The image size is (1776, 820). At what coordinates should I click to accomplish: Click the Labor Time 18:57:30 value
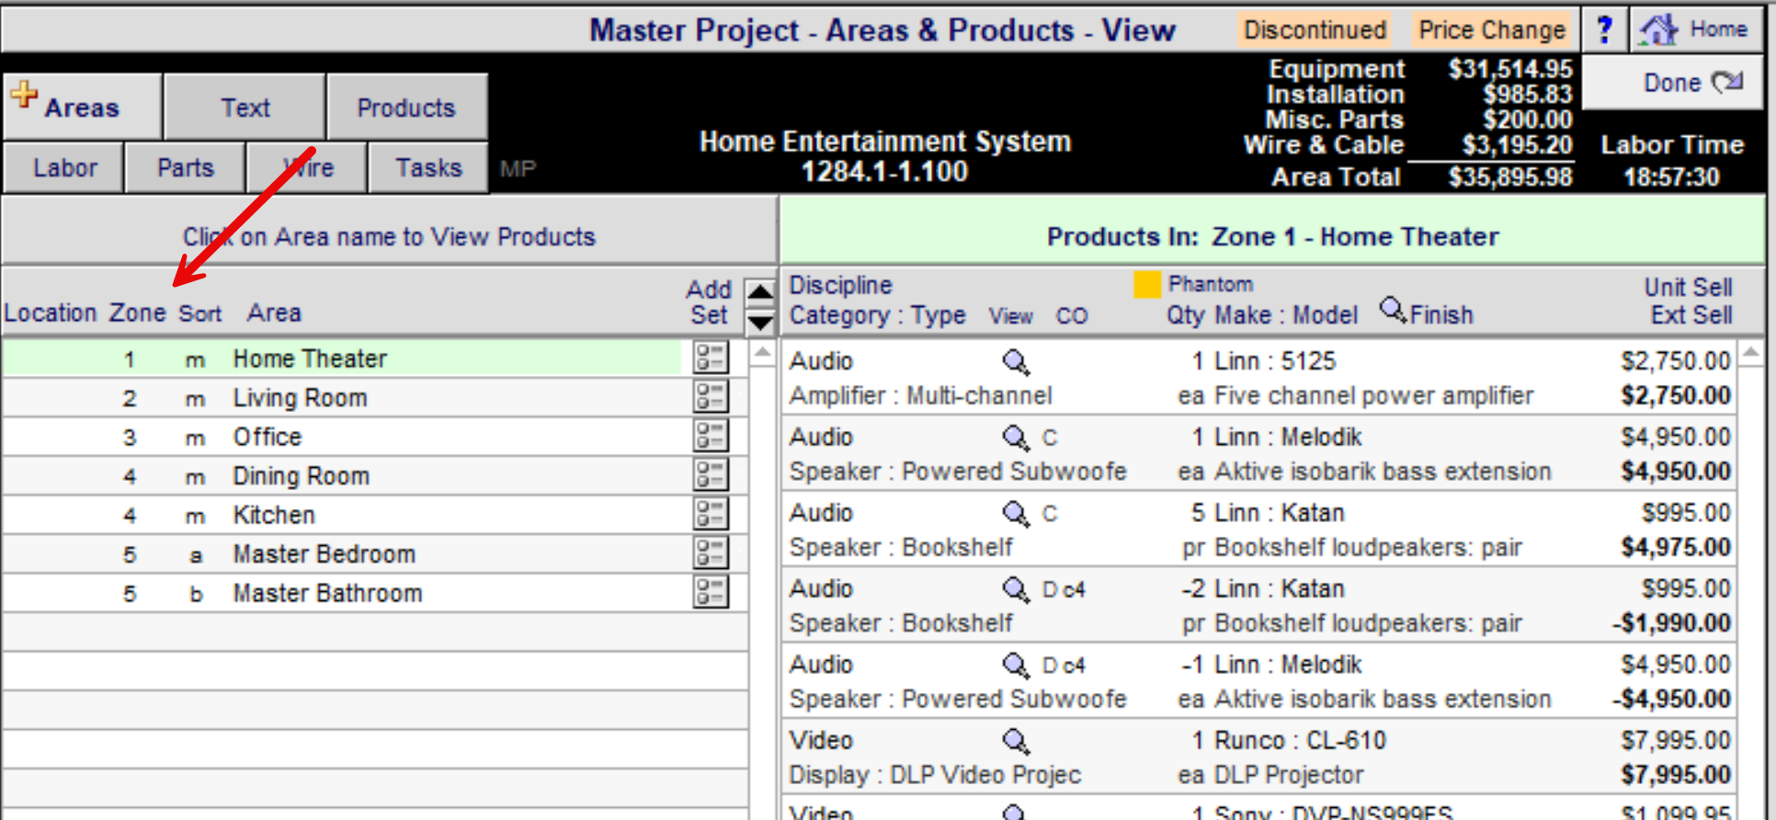click(1670, 177)
